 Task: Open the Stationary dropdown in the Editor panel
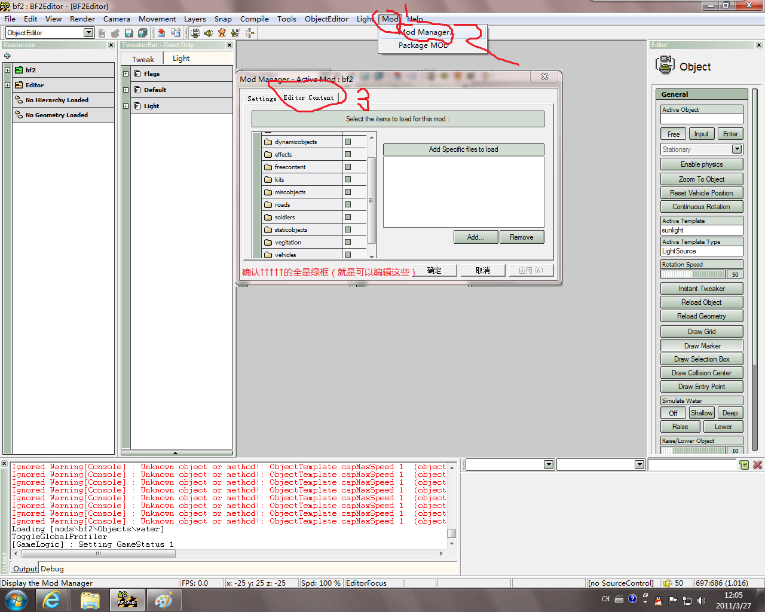(737, 149)
